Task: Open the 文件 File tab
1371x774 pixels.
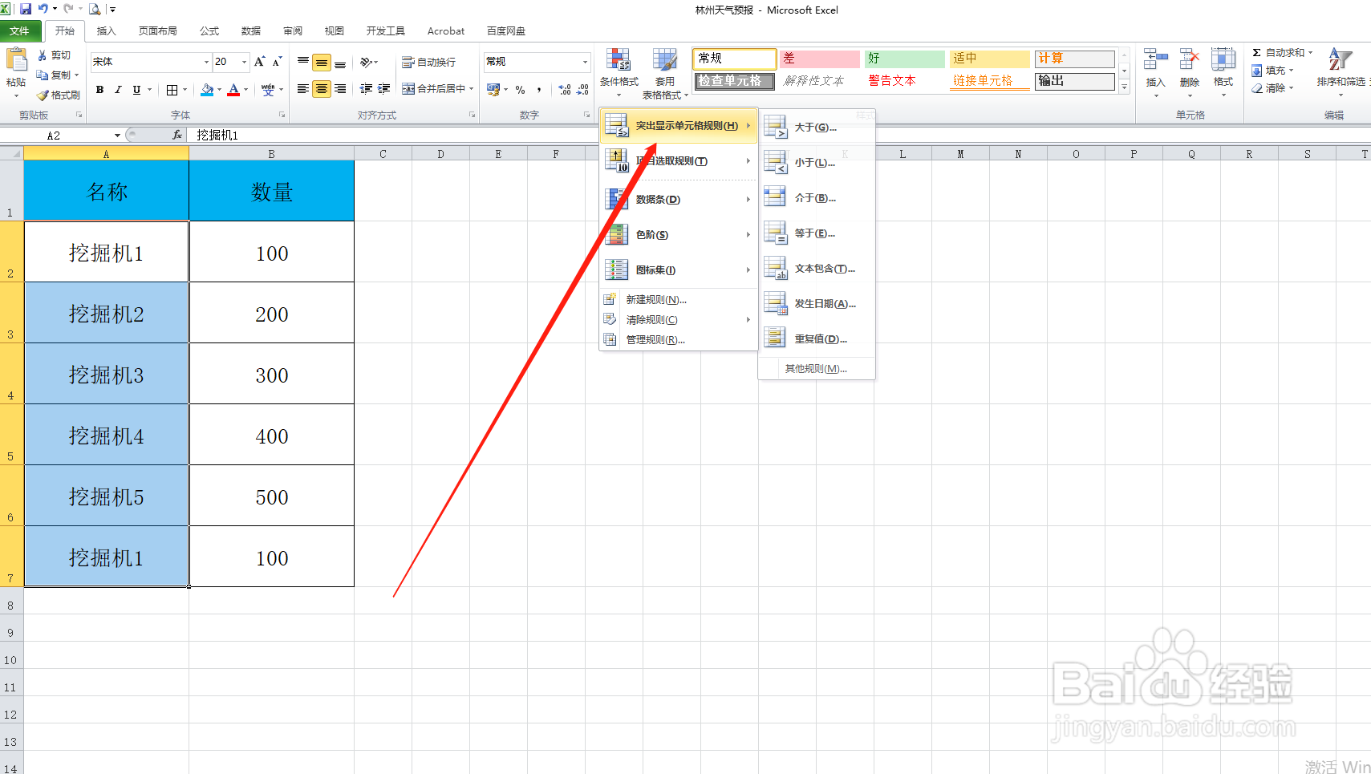Action: (20, 31)
